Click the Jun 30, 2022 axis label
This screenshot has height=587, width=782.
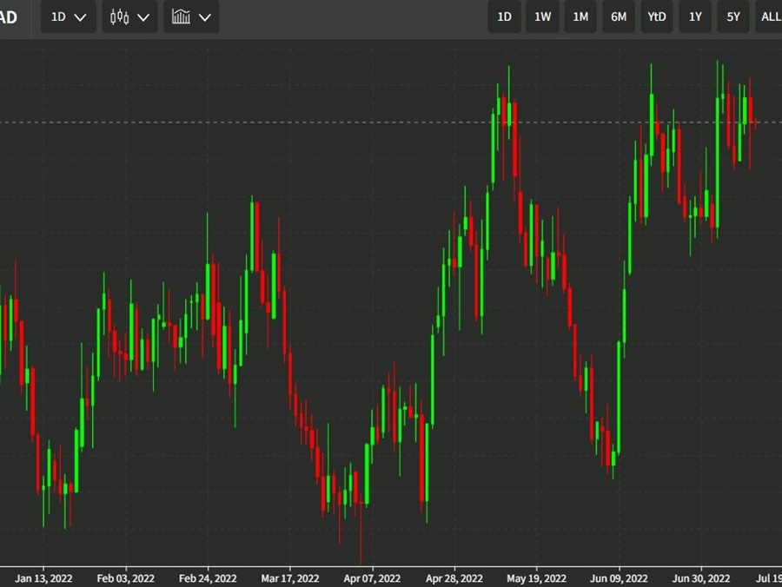700,577
